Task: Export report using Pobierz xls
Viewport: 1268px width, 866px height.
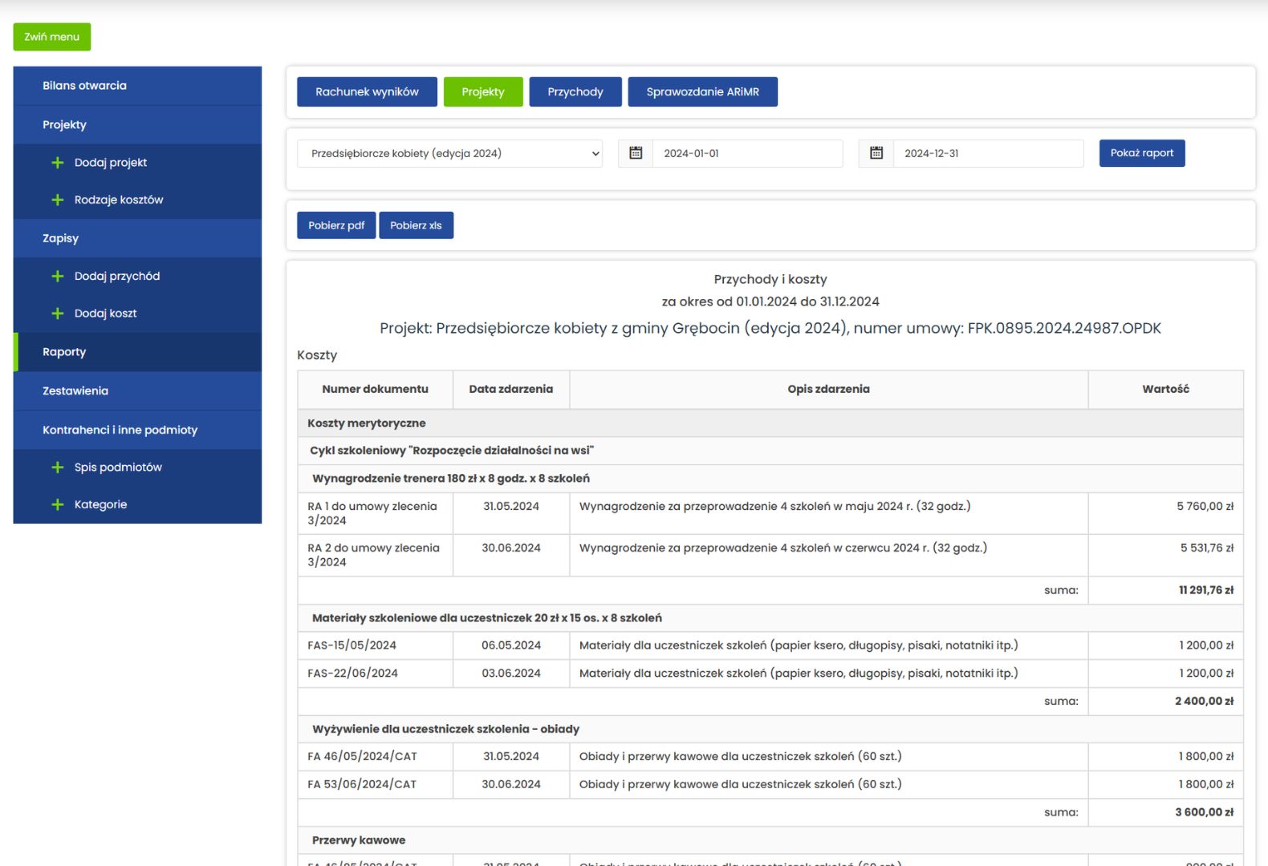Action: pos(416,225)
